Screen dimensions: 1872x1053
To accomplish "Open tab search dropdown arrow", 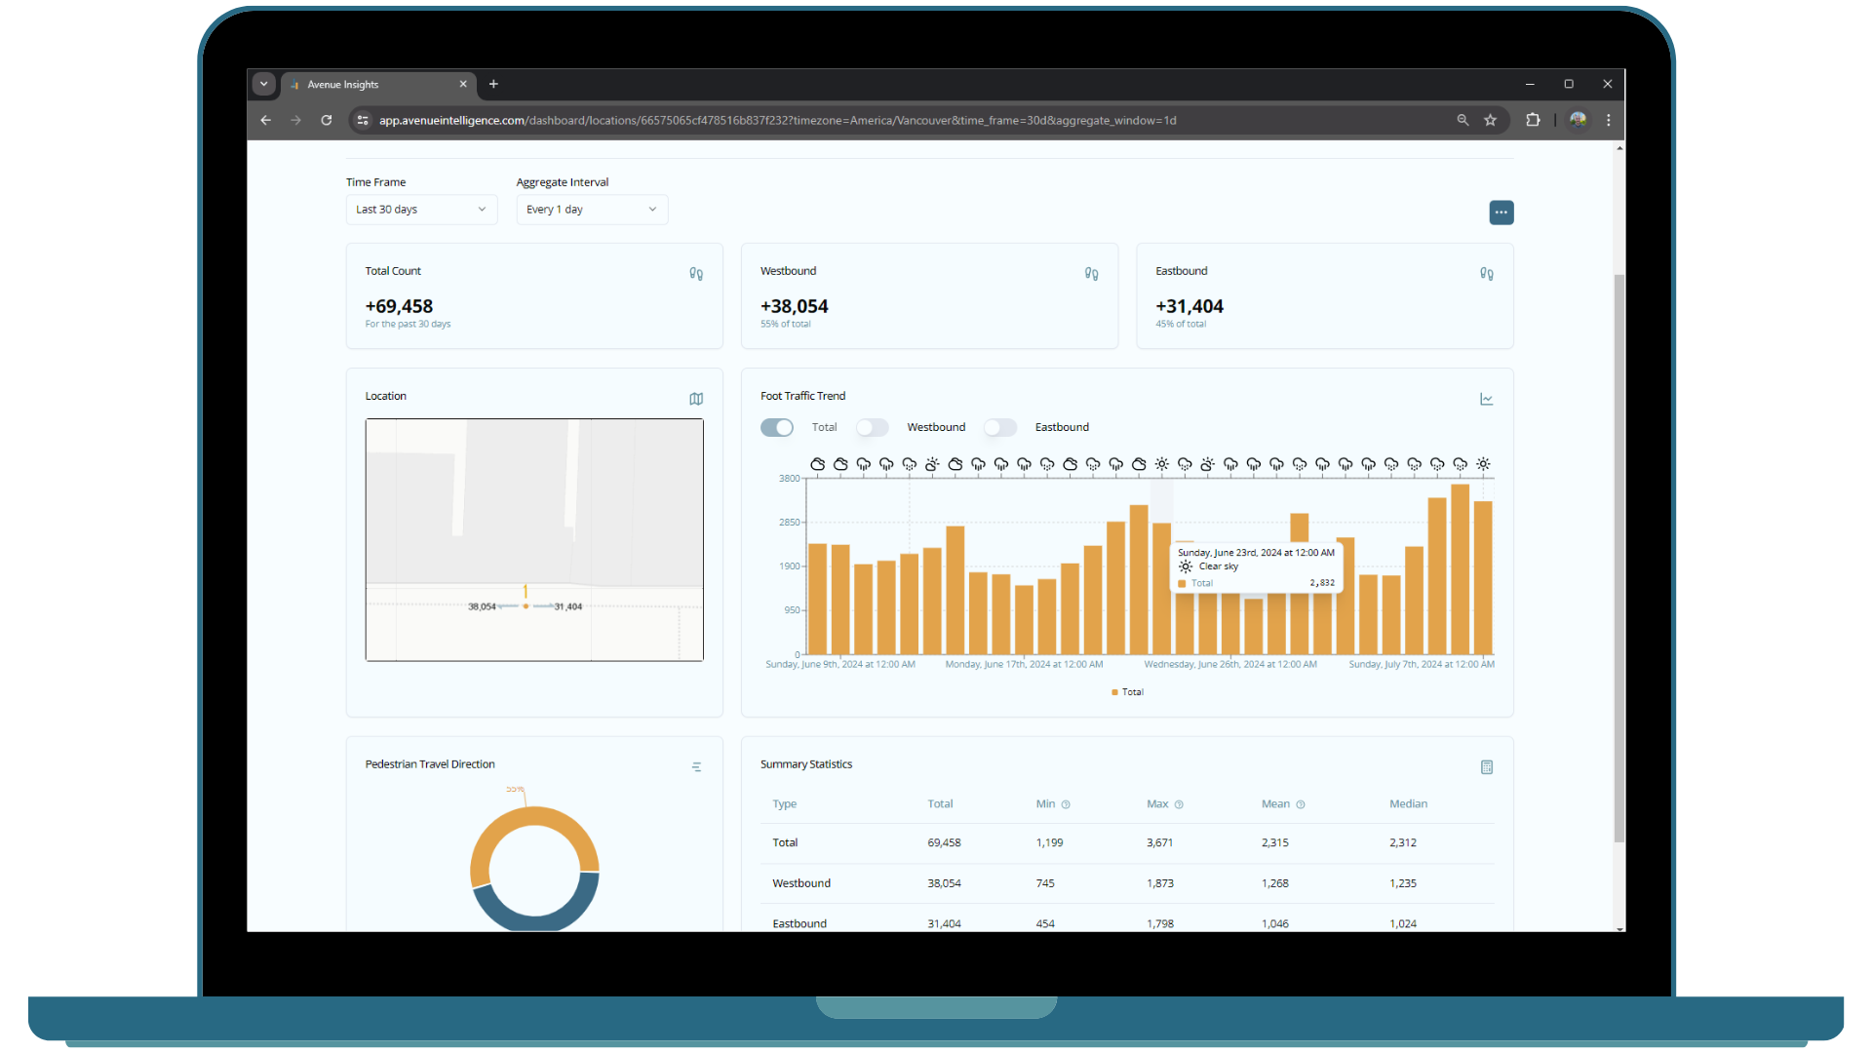I will tap(263, 84).
